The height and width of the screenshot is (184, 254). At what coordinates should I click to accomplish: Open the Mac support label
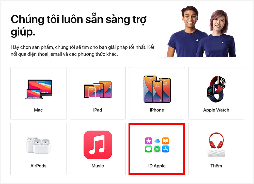[38, 110]
